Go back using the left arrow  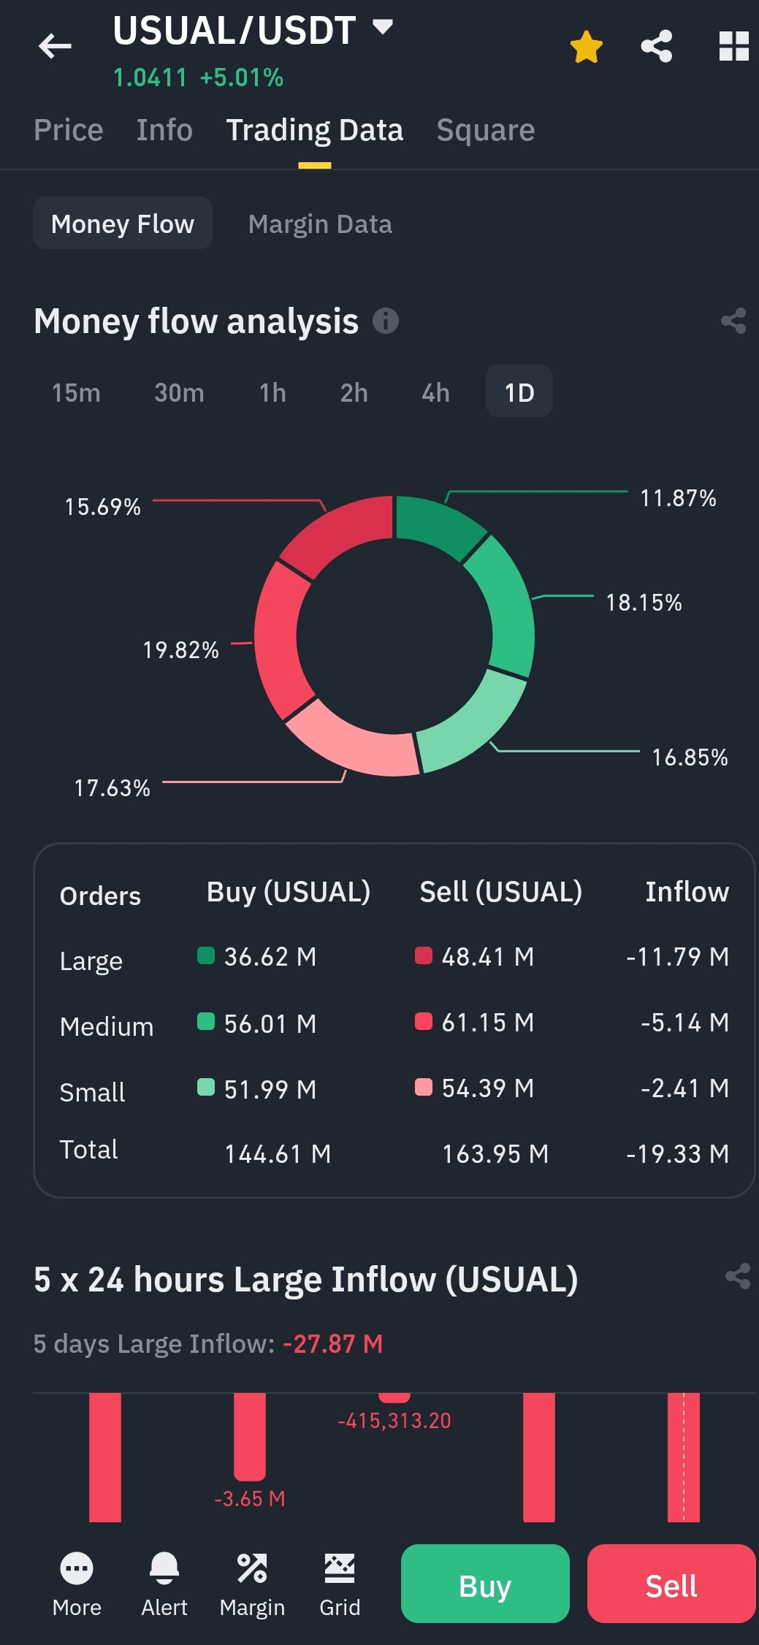(55, 47)
